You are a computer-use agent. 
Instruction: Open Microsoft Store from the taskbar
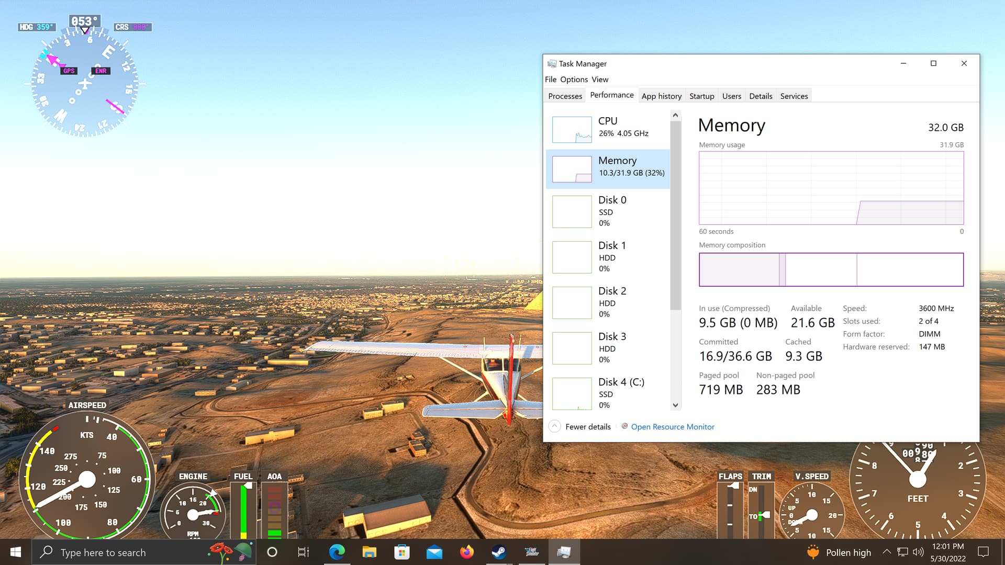pos(402,552)
